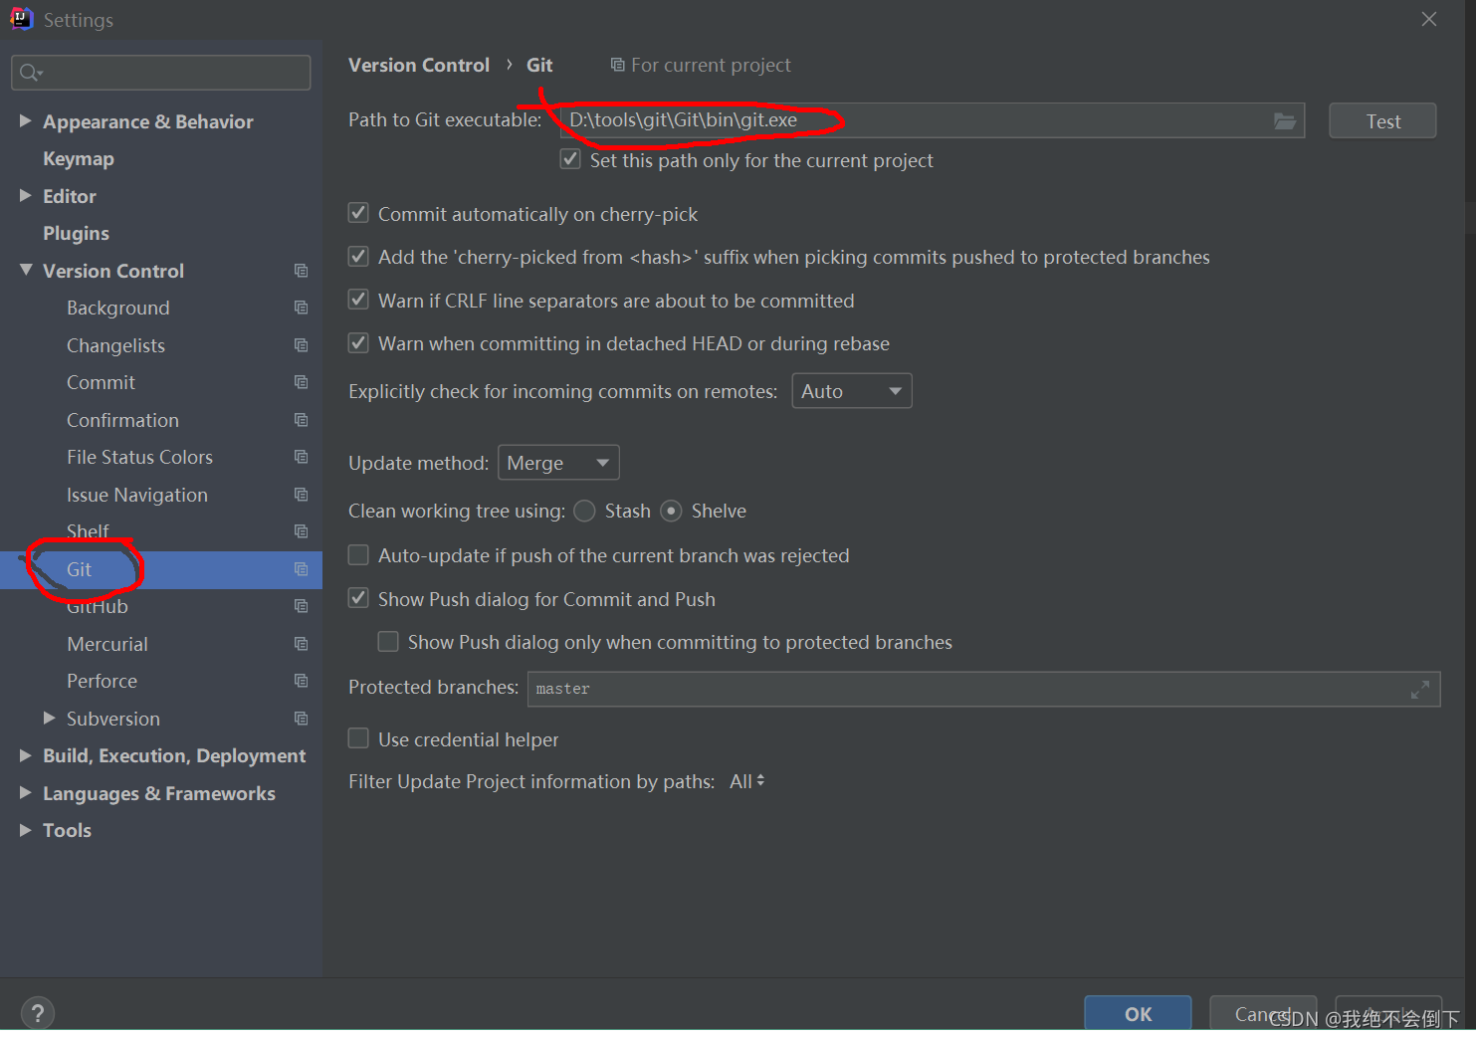
Task: Click the Path to Git executable field
Action: tap(933, 120)
